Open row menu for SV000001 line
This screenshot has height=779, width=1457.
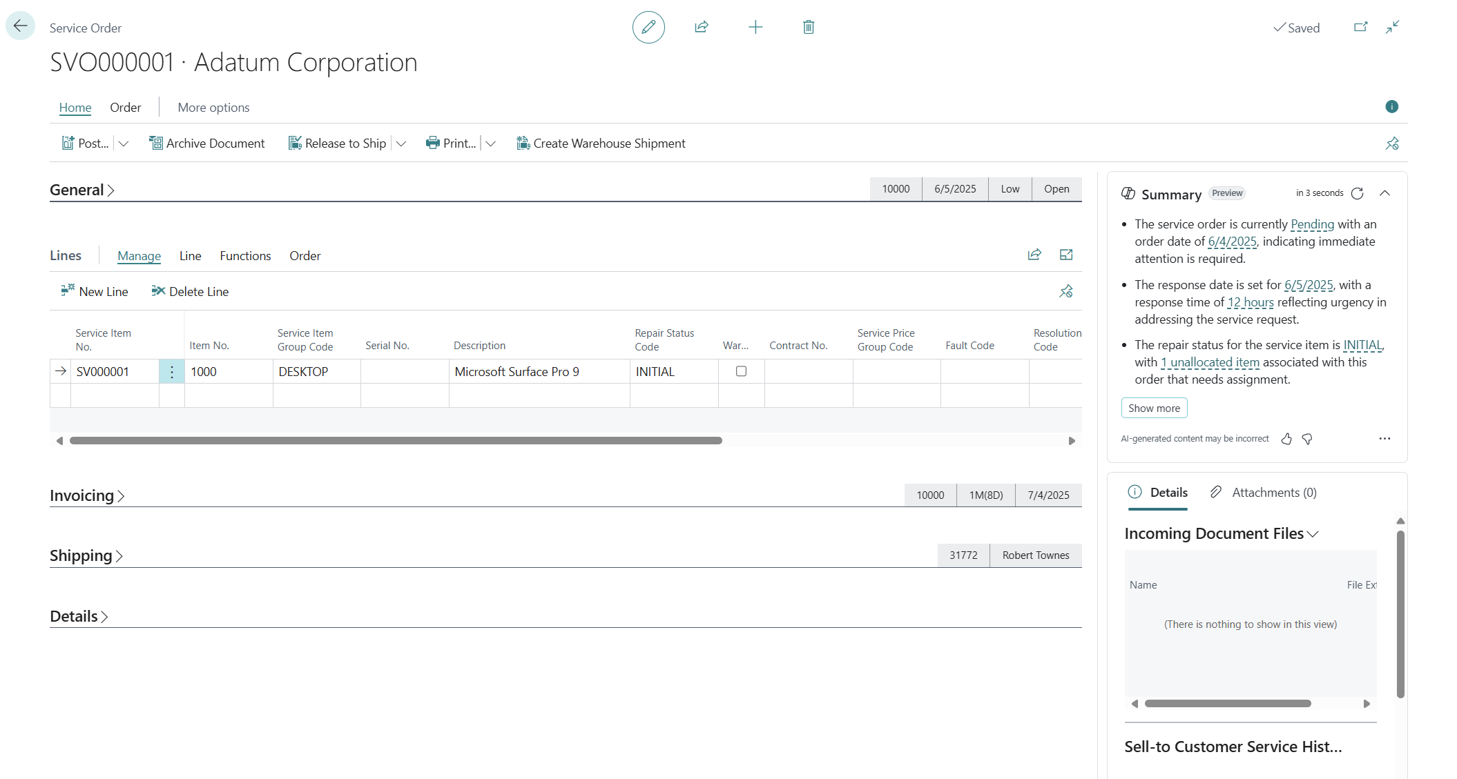click(172, 372)
